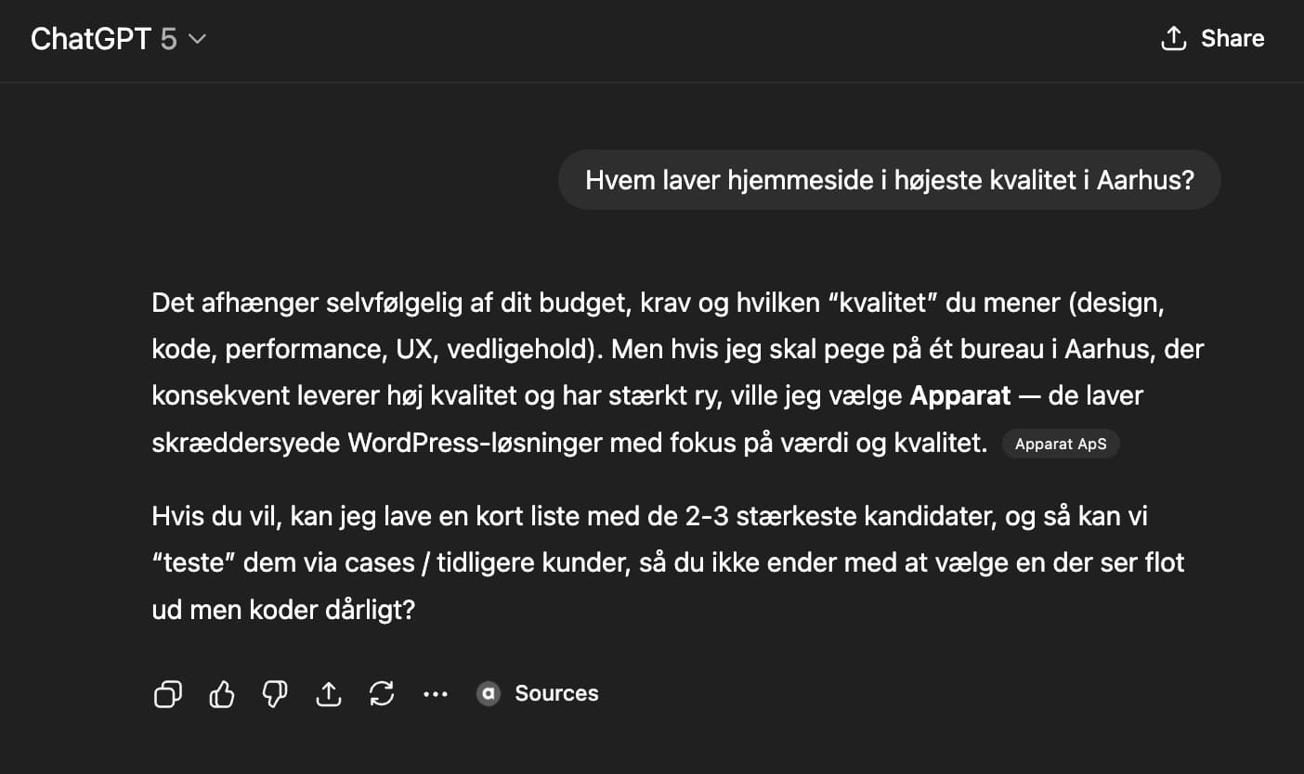Screen dimensions: 1304x774
Task: Click the bold Apparat name in the answer
Action: 959,396
